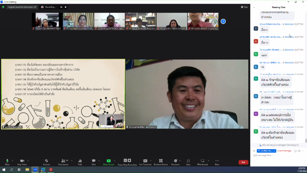Image resolution: width=307 pixels, height=173 pixels.
Task: Select the shared slide presentation view
Action: 63,94
